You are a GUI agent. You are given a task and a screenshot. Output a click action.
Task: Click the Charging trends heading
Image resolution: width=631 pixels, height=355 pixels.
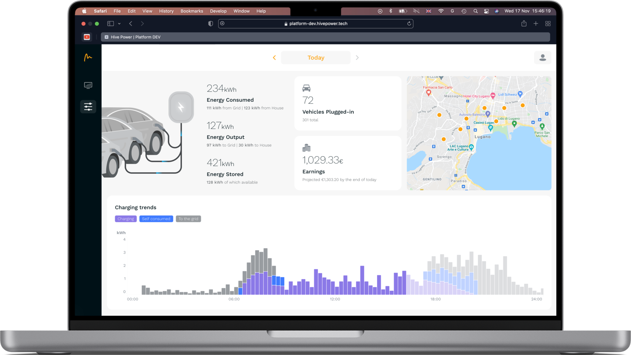point(135,207)
